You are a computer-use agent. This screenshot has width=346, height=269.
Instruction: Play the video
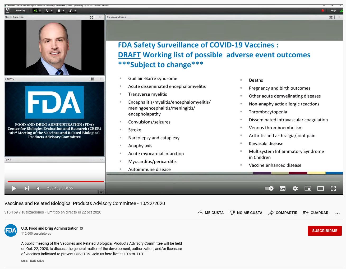point(14,188)
